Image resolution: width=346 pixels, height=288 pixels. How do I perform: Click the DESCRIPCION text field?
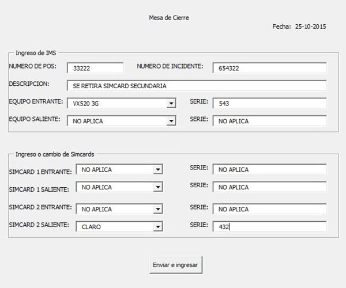196,86
